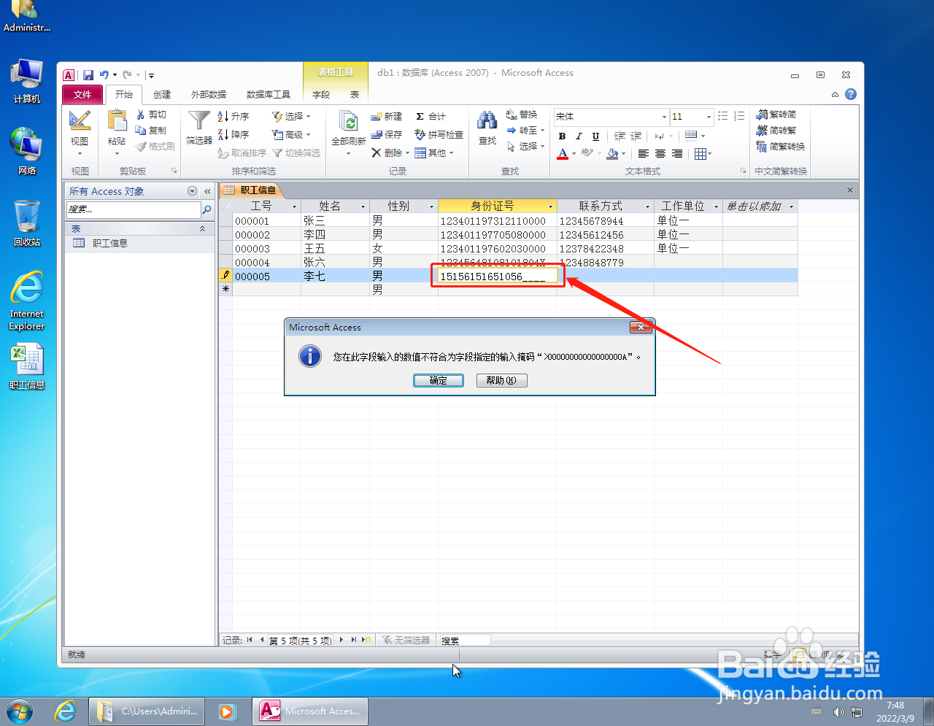This screenshot has height=726, width=934.
Task: Click new blank record navigator button
Action: tap(366, 640)
